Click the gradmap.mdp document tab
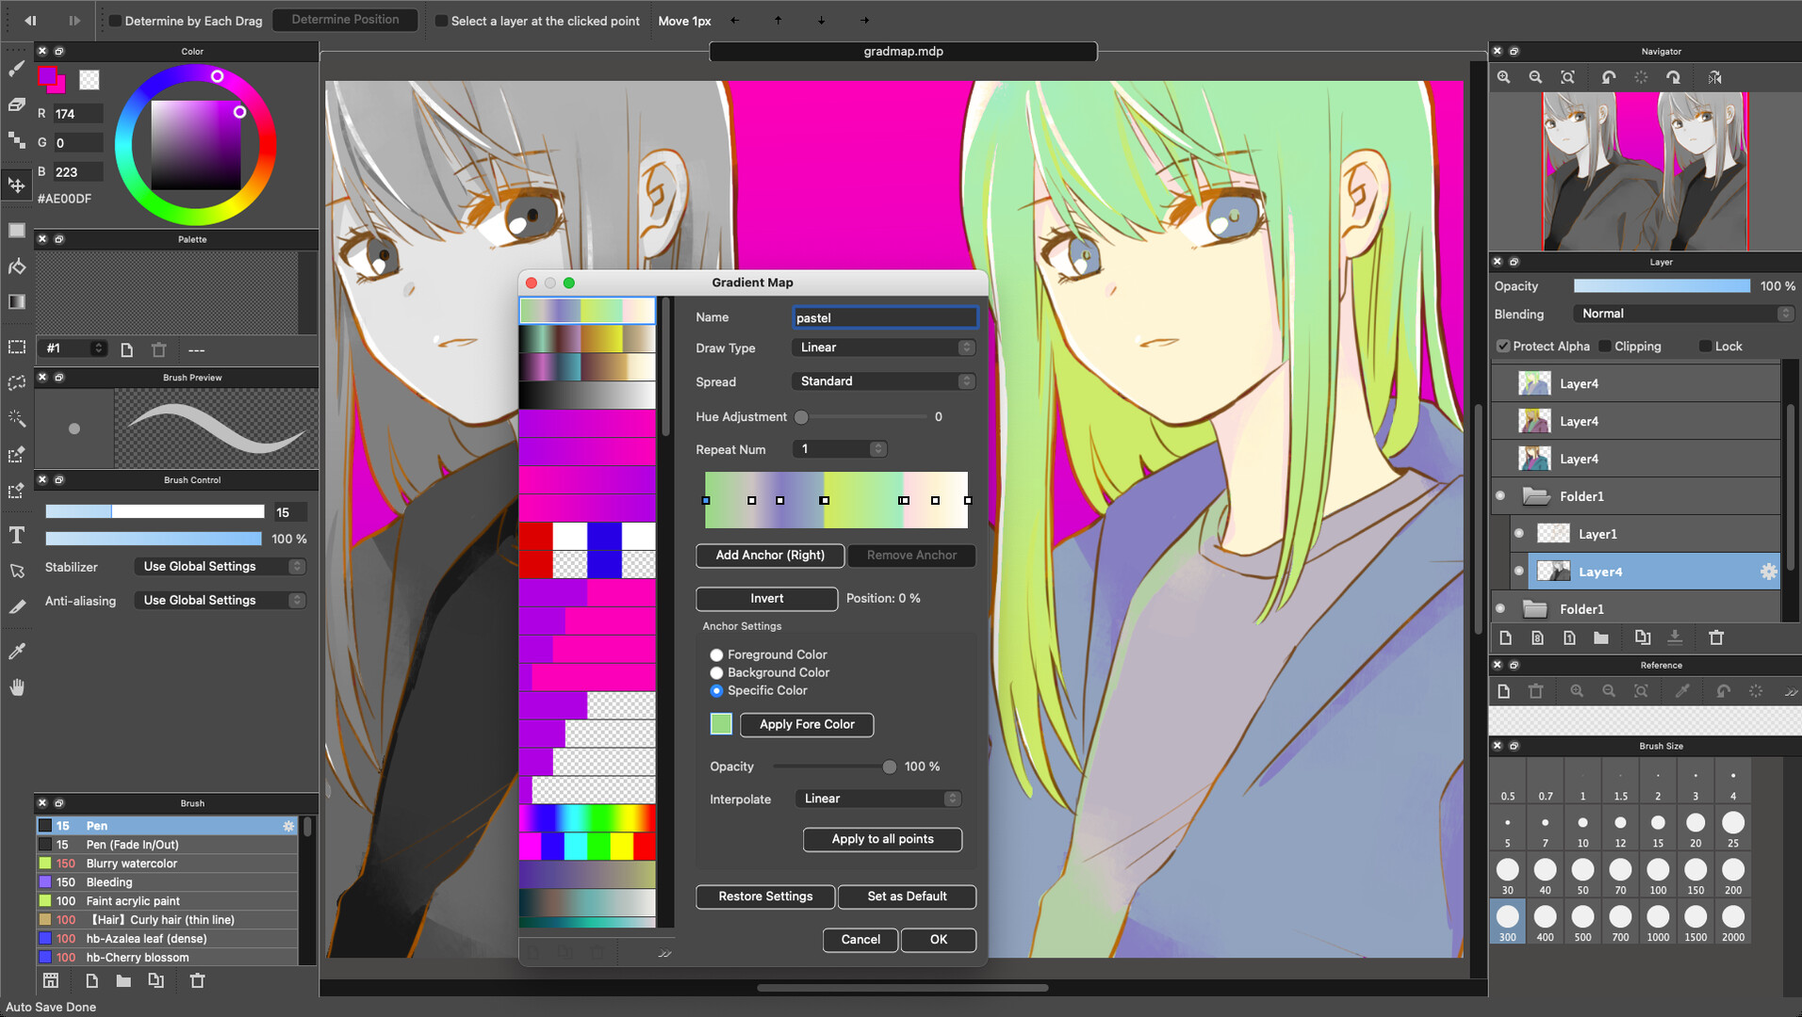1802x1017 pixels. [x=902, y=52]
